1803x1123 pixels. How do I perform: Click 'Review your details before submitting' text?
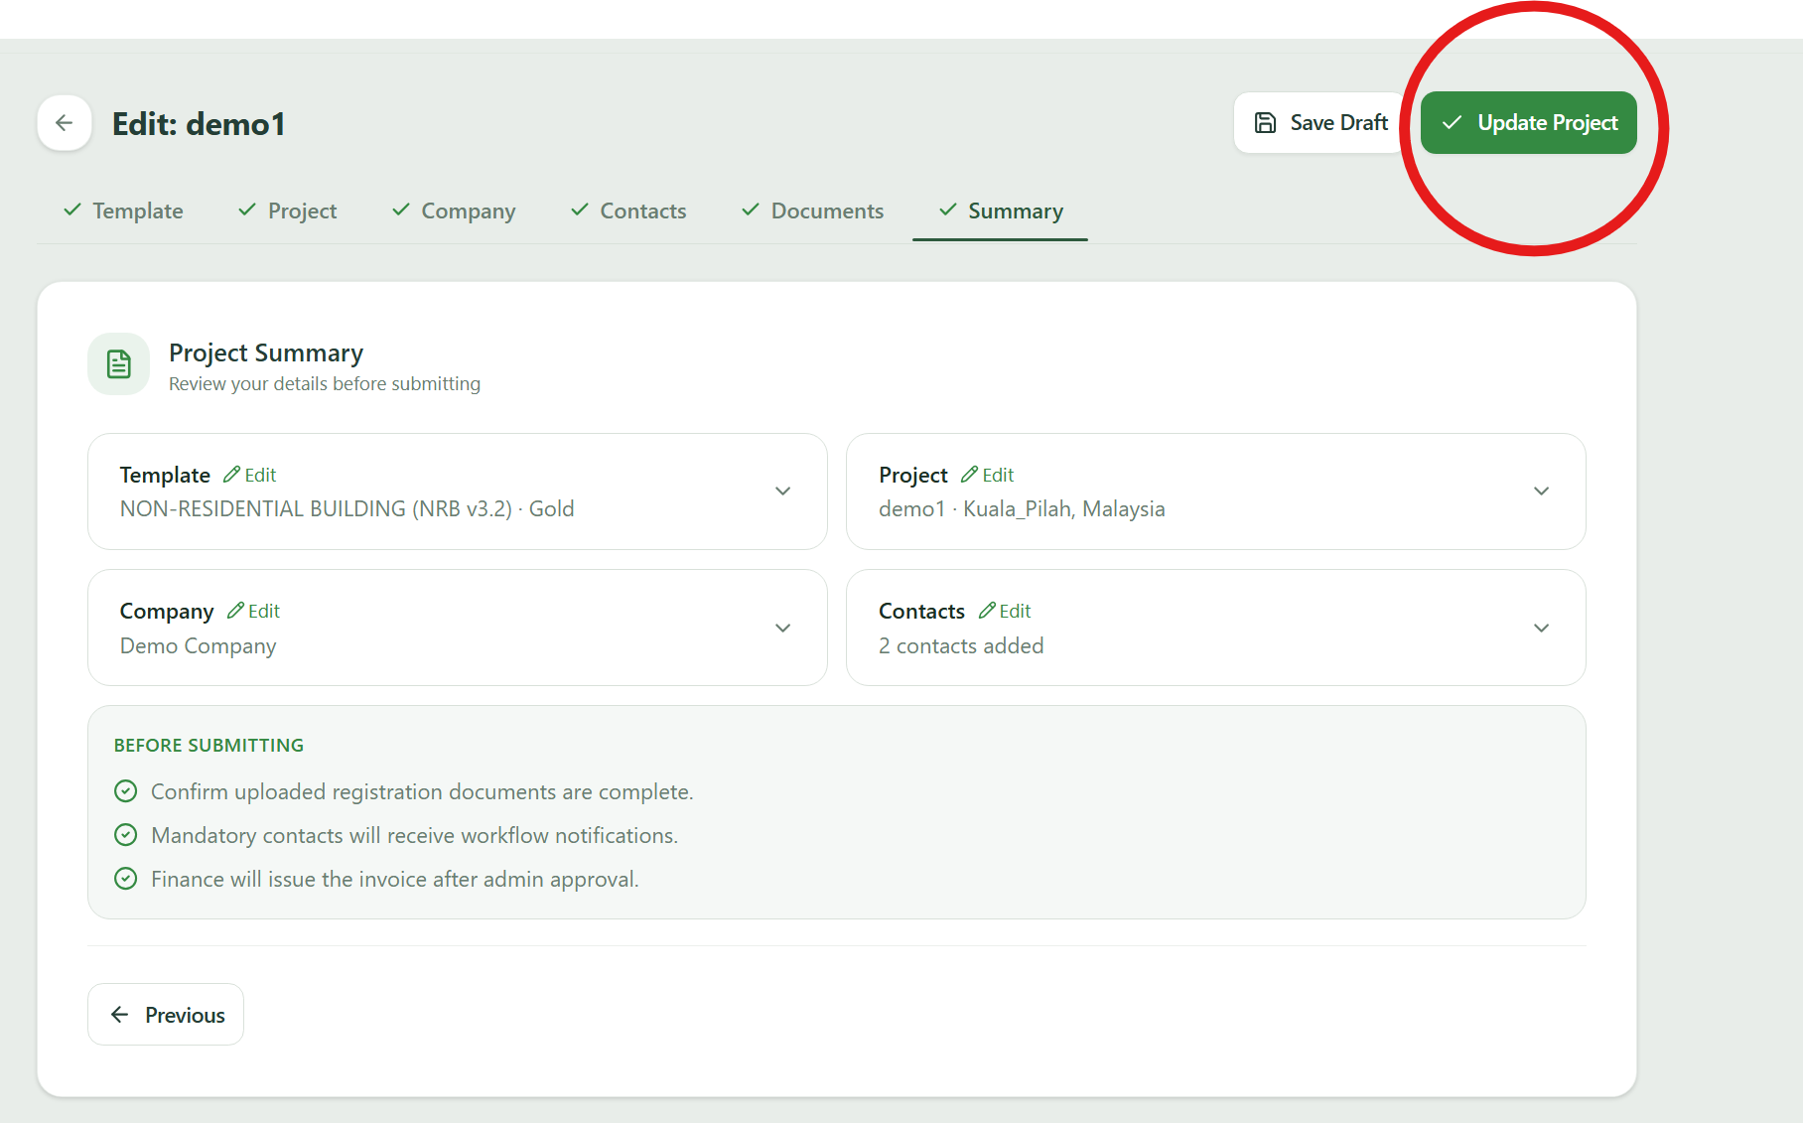325,384
